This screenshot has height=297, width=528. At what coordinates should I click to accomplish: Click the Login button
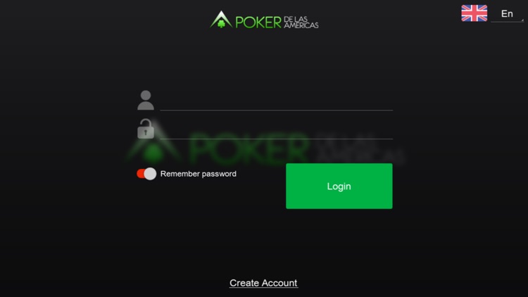click(x=339, y=186)
